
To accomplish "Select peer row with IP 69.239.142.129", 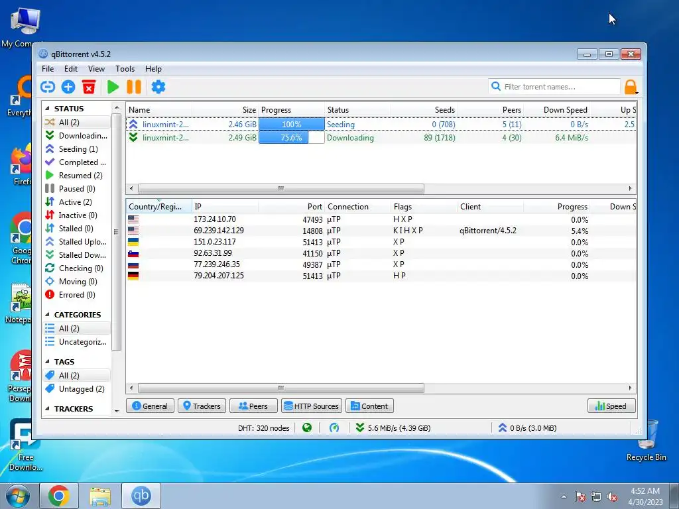I will pos(381,231).
